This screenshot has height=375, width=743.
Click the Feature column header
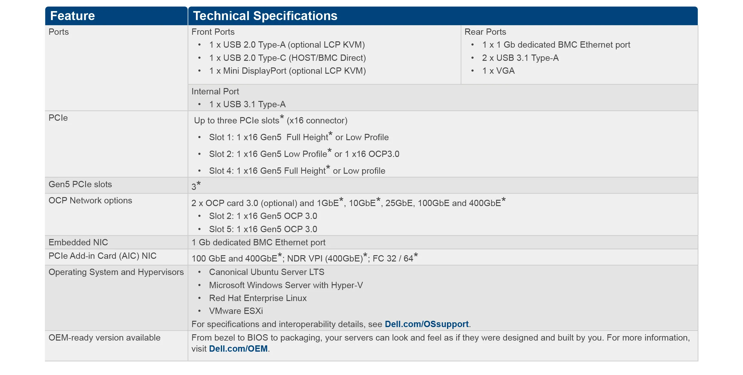pyautogui.click(x=73, y=16)
